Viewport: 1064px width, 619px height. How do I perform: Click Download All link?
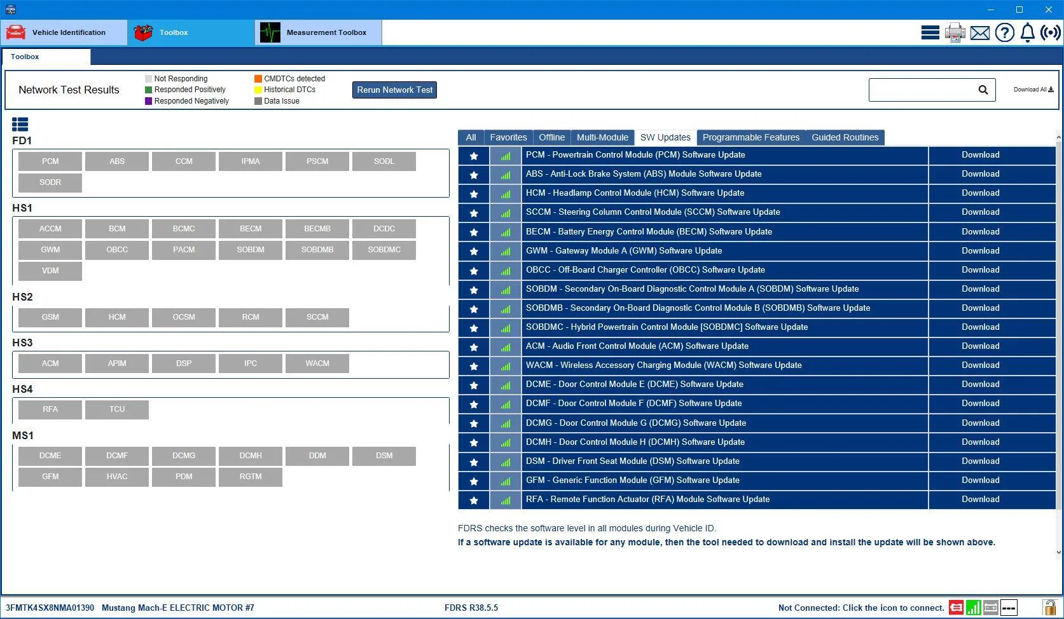coord(1033,90)
